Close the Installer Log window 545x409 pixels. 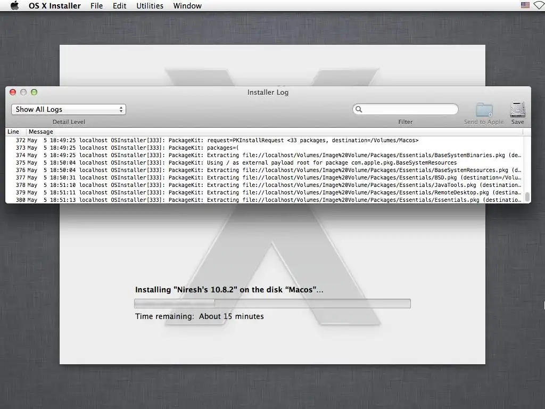click(13, 92)
